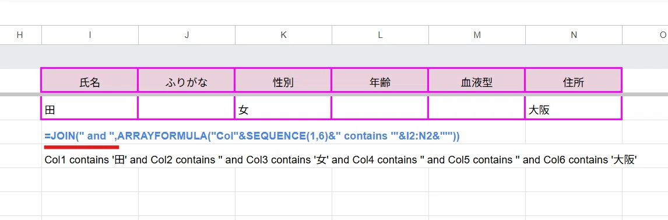Click the Col1 contains result cell

click(340, 160)
